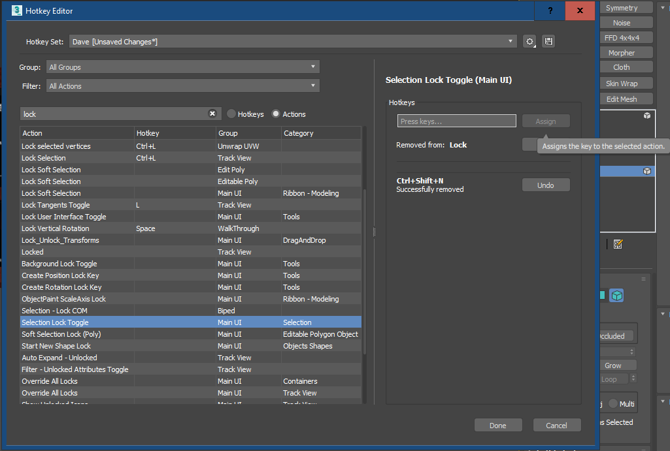670x451 pixels.
Task: Click the cube icon atop the modifier stack panel
Action: click(x=646, y=115)
